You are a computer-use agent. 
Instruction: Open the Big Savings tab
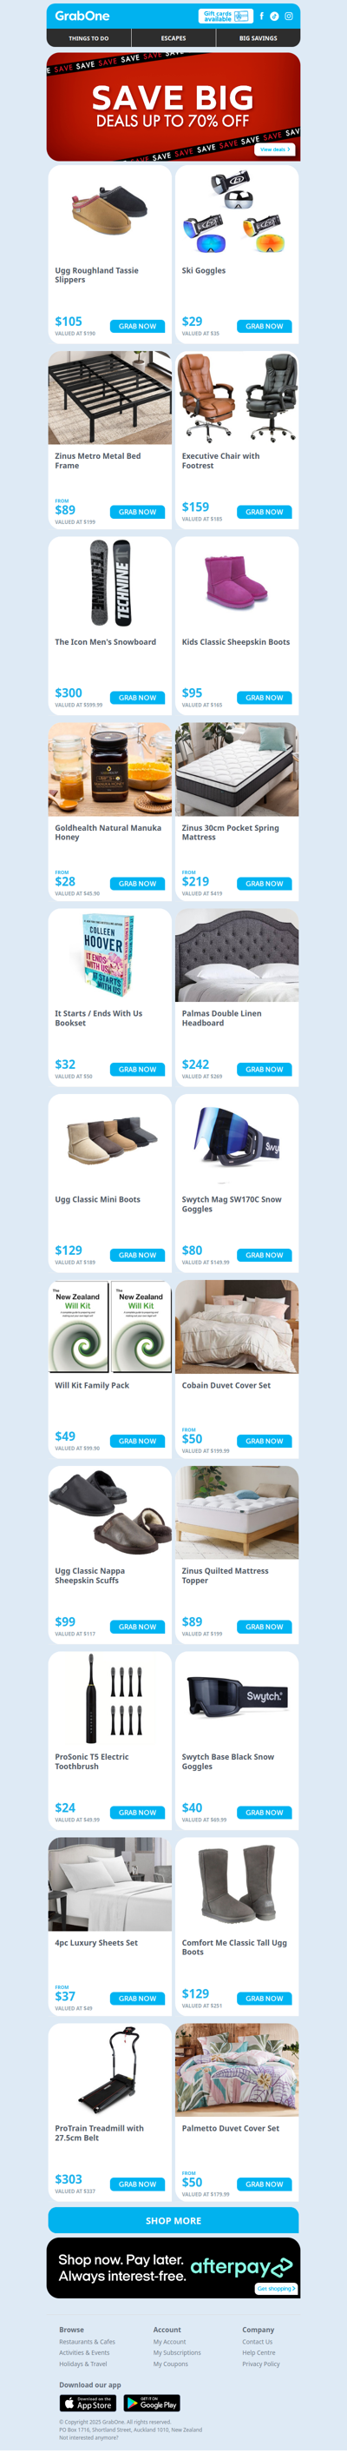pos(259,38)
